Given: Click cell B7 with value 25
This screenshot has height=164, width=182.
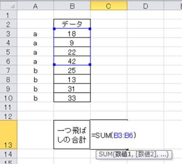Looking at the screenshot, I should [x=72, y=70].
